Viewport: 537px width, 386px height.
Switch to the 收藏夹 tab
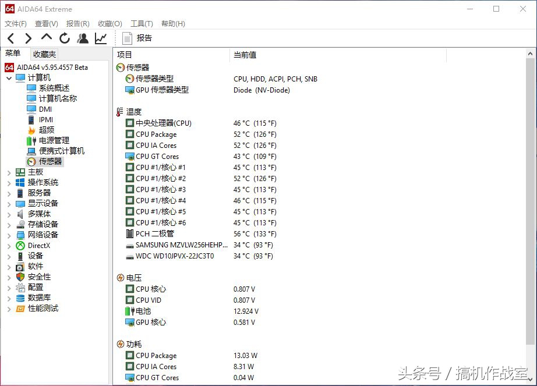(x=44, y=54)
